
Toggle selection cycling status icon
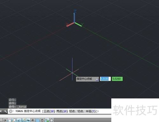click(x=47, y=120)
